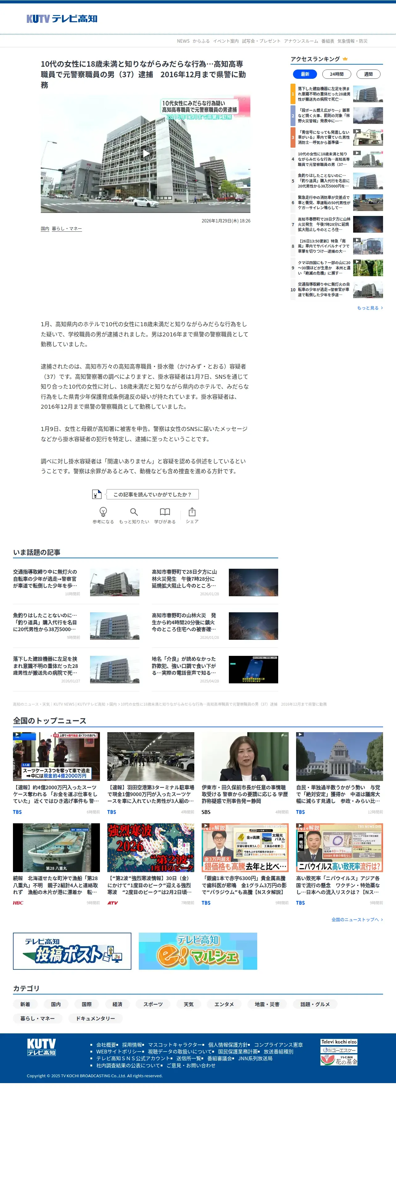Select the エンタメ category chip
The width and height of the screenshot is (396, 1190).
224,1004
